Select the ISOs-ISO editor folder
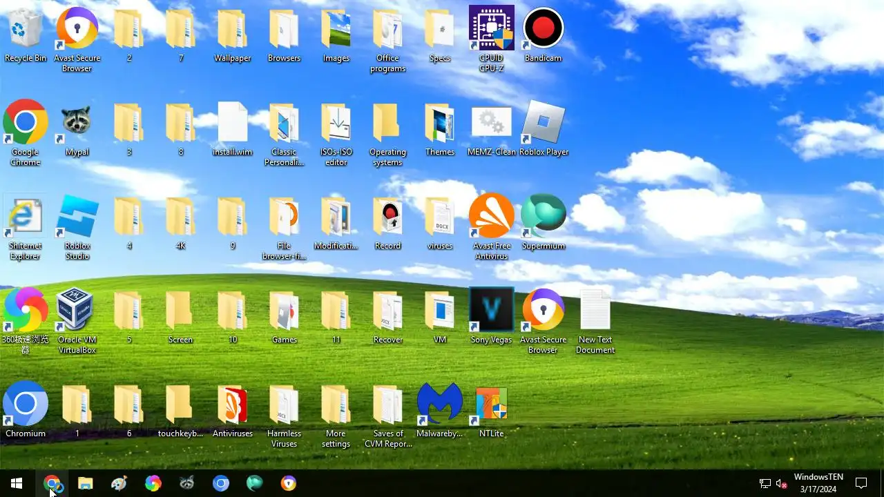This screenshot has width=884, height=497. pos(336,134)
